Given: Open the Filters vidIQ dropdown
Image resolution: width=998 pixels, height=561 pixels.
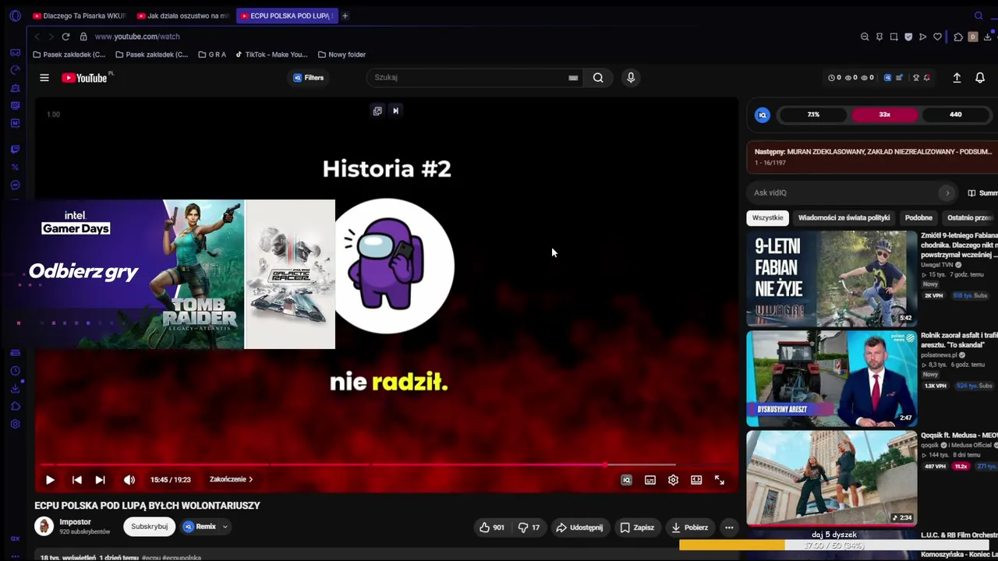Looking at the screenshot, I should click(308, 78).
